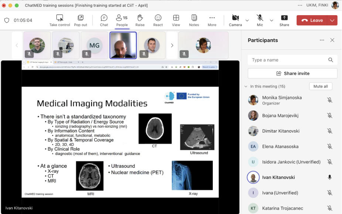
Task: Show next participant video thumbnails
Action: pos(172,46)
